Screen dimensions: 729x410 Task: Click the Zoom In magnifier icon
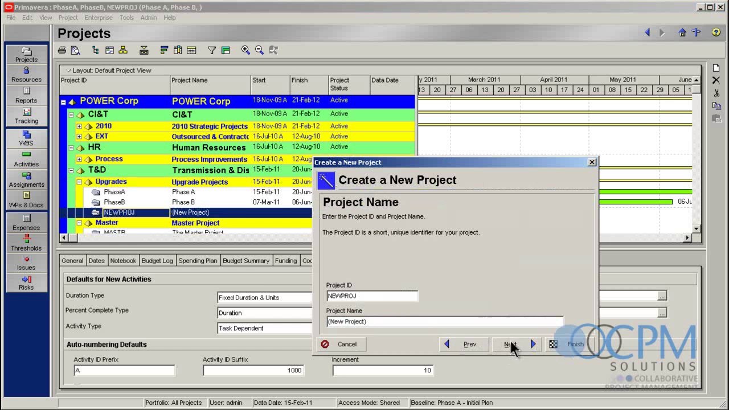click(x=245, y=50)
